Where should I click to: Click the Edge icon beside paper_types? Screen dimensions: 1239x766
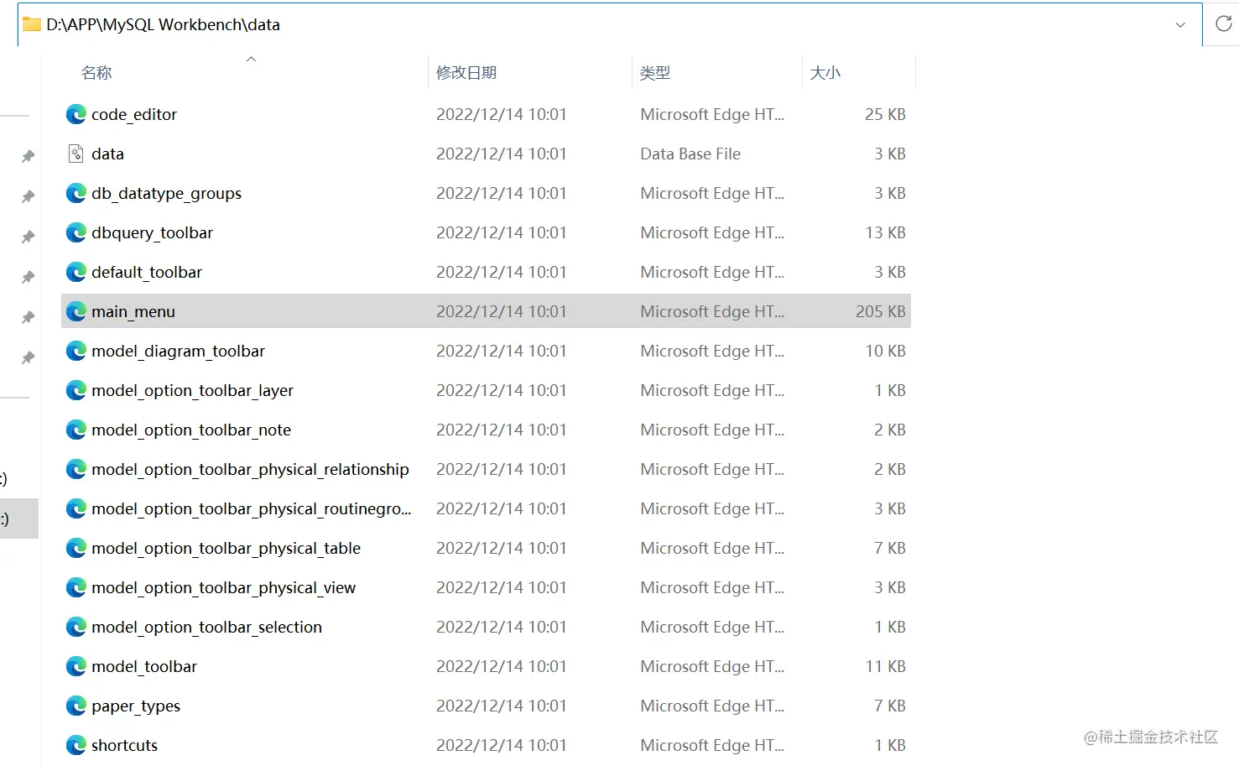tap(76, 706)
